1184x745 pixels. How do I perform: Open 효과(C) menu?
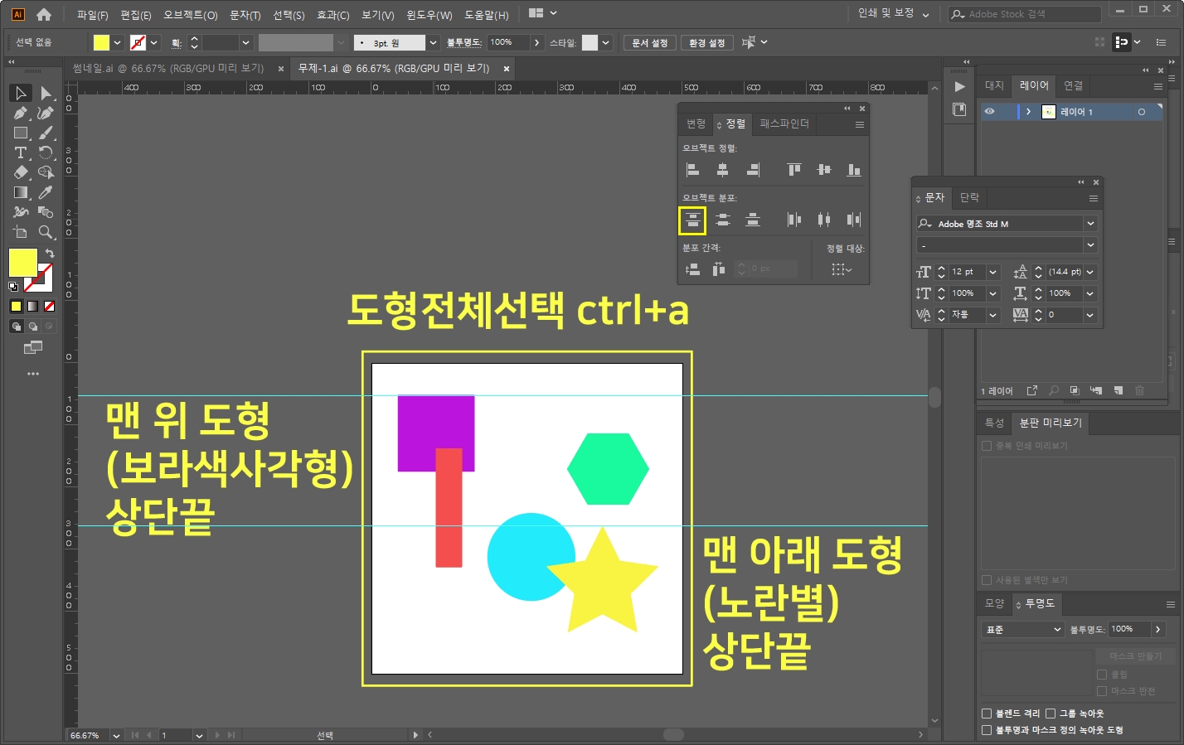coord(332,15)
